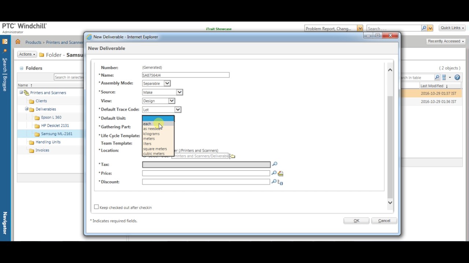The width and height of the screenshot is (469, 263).
Task: Enable Keep checked out after checkin
Action: coord(96,207)
